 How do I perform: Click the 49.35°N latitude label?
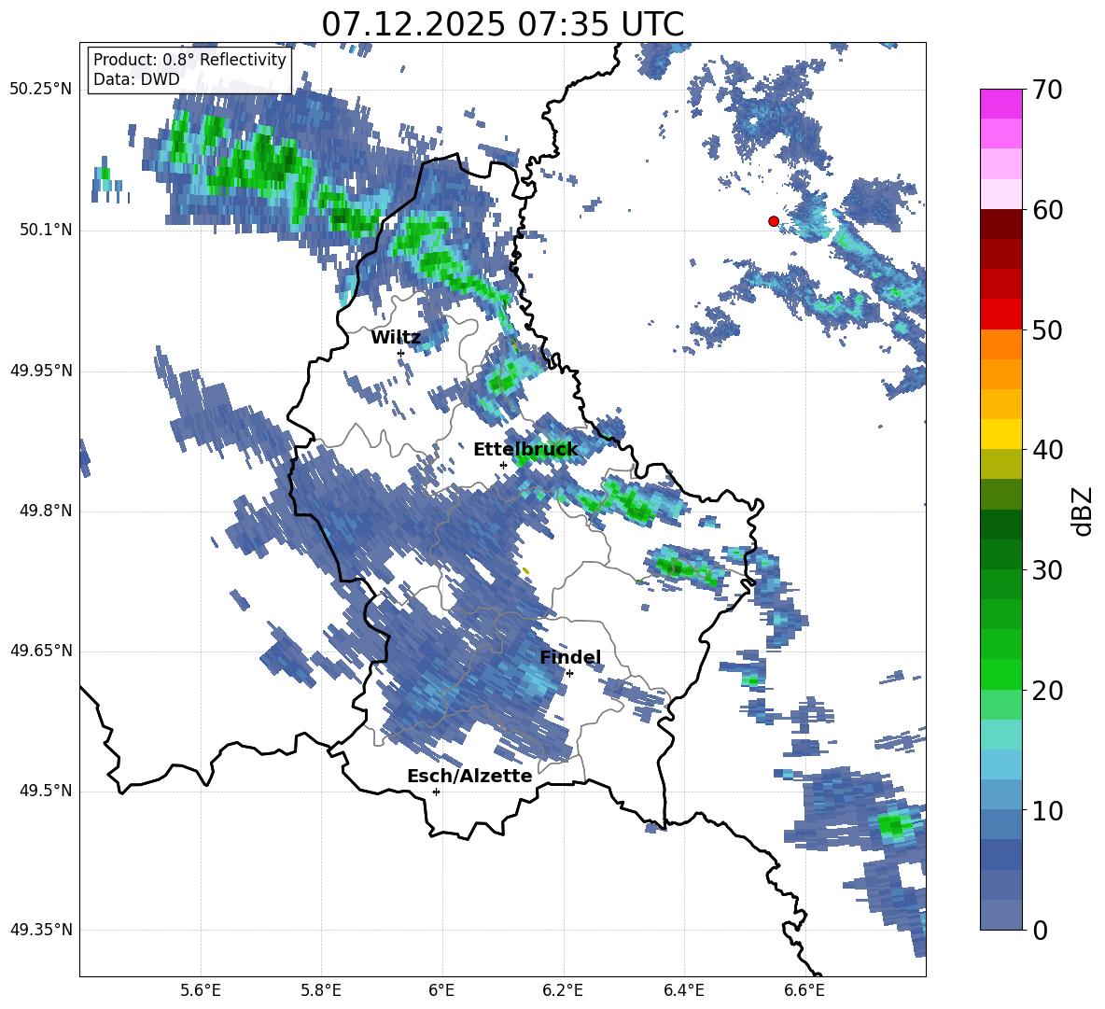41,930
